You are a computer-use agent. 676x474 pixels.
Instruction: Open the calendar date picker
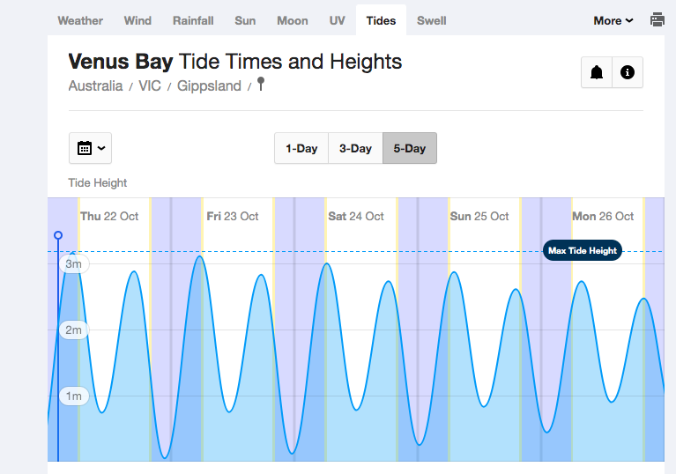pos(91,148)
